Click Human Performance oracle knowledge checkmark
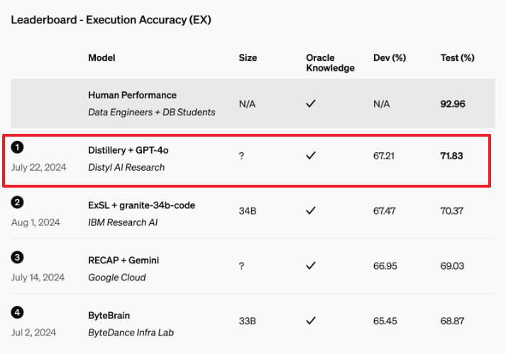 point(311,103)
